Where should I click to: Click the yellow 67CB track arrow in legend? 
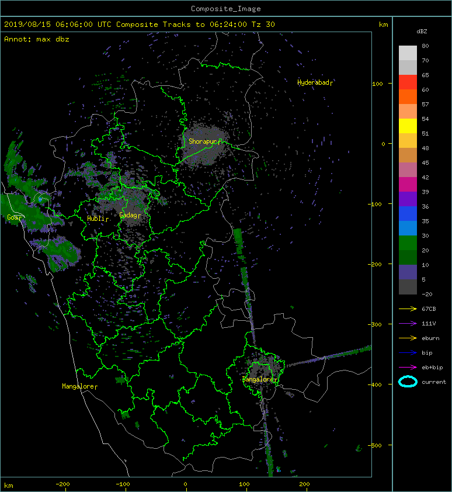click(x=408, y=309)
